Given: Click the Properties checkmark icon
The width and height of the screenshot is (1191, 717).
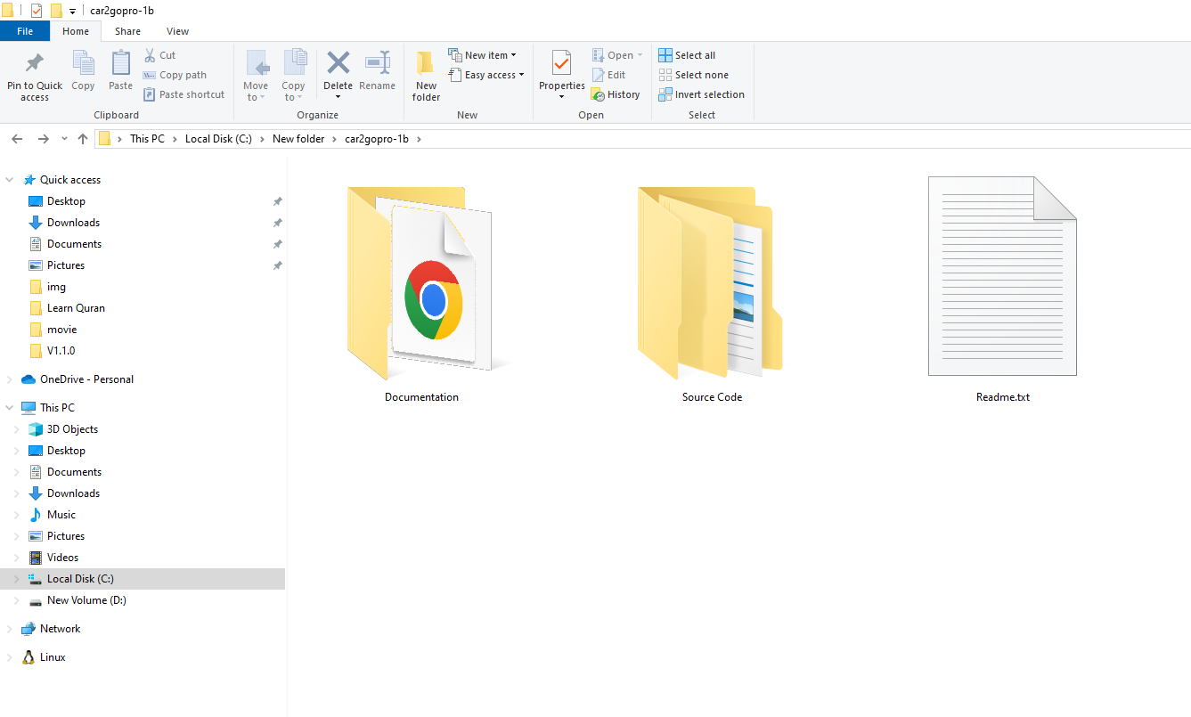Looking at the screenshot, I should coord(561,62).
